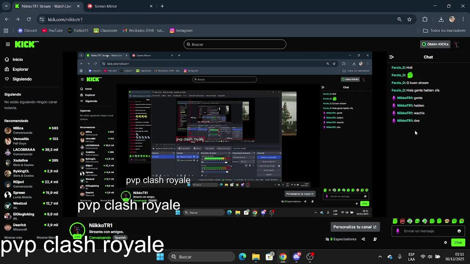The height and width of the screenshot is (264, 470).
Task: Click the purple microphone chat identity icon
Action: click(x=398, y=231)
